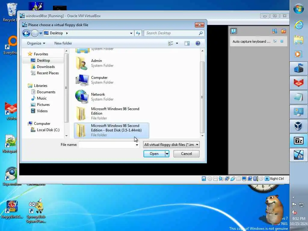Open the dialog's help question-mark icon
The height and width of the screenshot is (231, 308).
[198, 43]
